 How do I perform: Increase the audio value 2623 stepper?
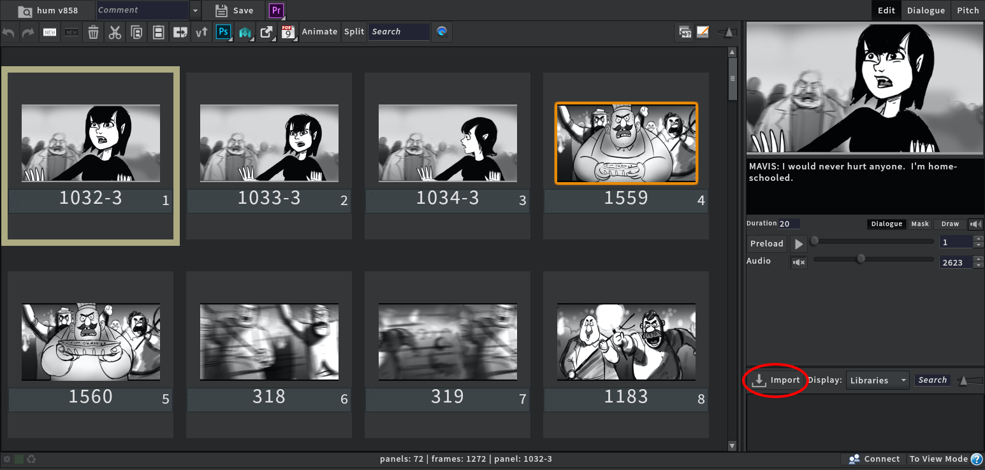979,259
